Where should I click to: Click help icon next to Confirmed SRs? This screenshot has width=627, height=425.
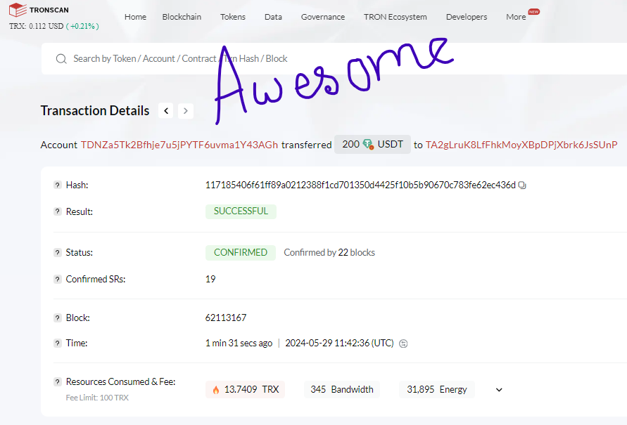(x=58, y=280)
